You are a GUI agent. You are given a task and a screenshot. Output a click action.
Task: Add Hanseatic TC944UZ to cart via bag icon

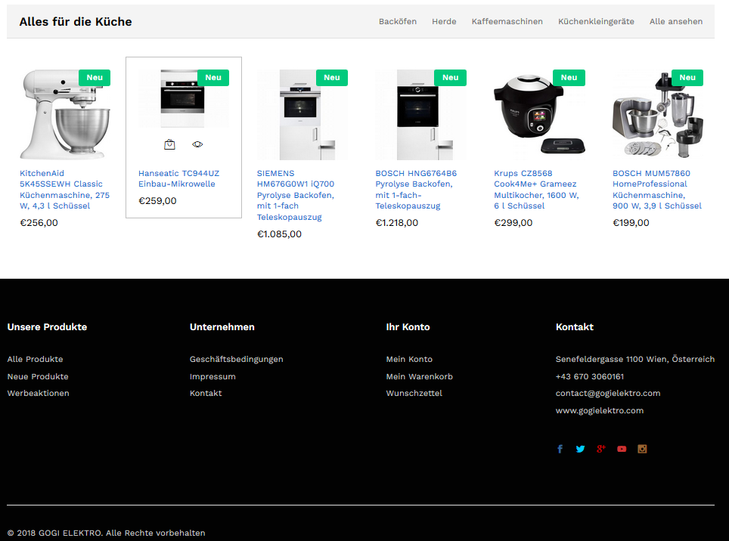169,144
